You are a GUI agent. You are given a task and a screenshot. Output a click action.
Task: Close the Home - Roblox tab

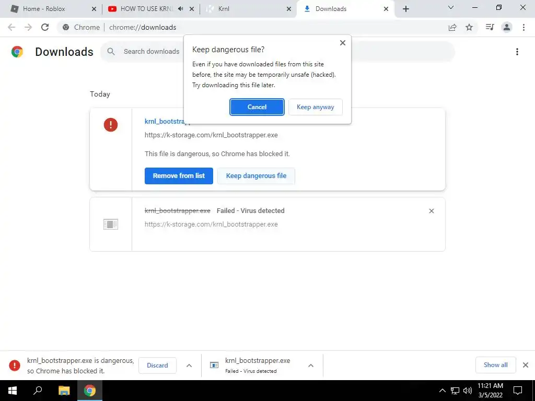(94, 9)
